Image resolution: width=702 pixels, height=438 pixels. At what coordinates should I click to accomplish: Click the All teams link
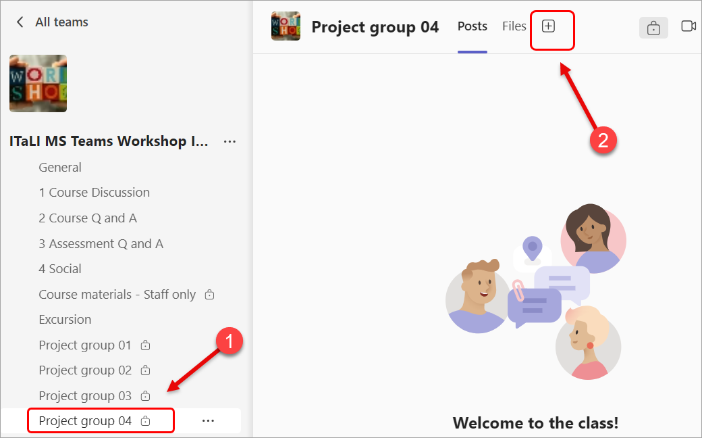pos(60,22)
